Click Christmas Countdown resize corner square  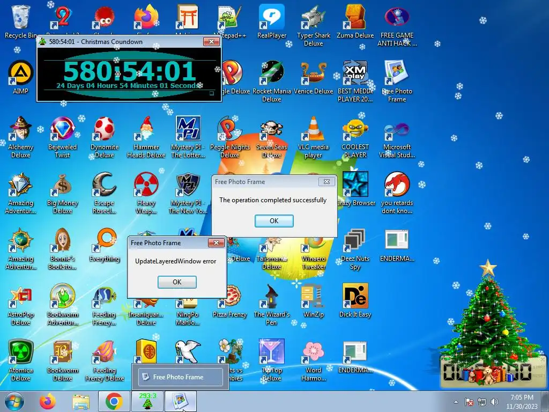point(211,93)
